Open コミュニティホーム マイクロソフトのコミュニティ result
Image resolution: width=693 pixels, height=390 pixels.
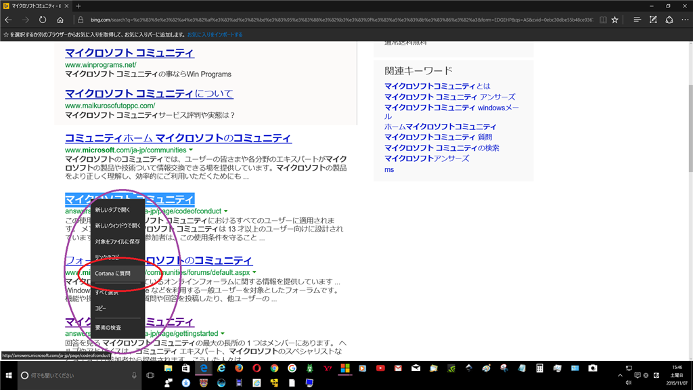(178, 138)
